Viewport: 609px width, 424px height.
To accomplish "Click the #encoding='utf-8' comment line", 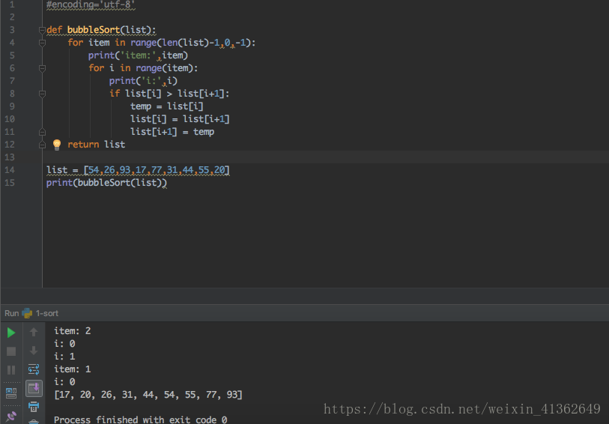I will point(91,4).
